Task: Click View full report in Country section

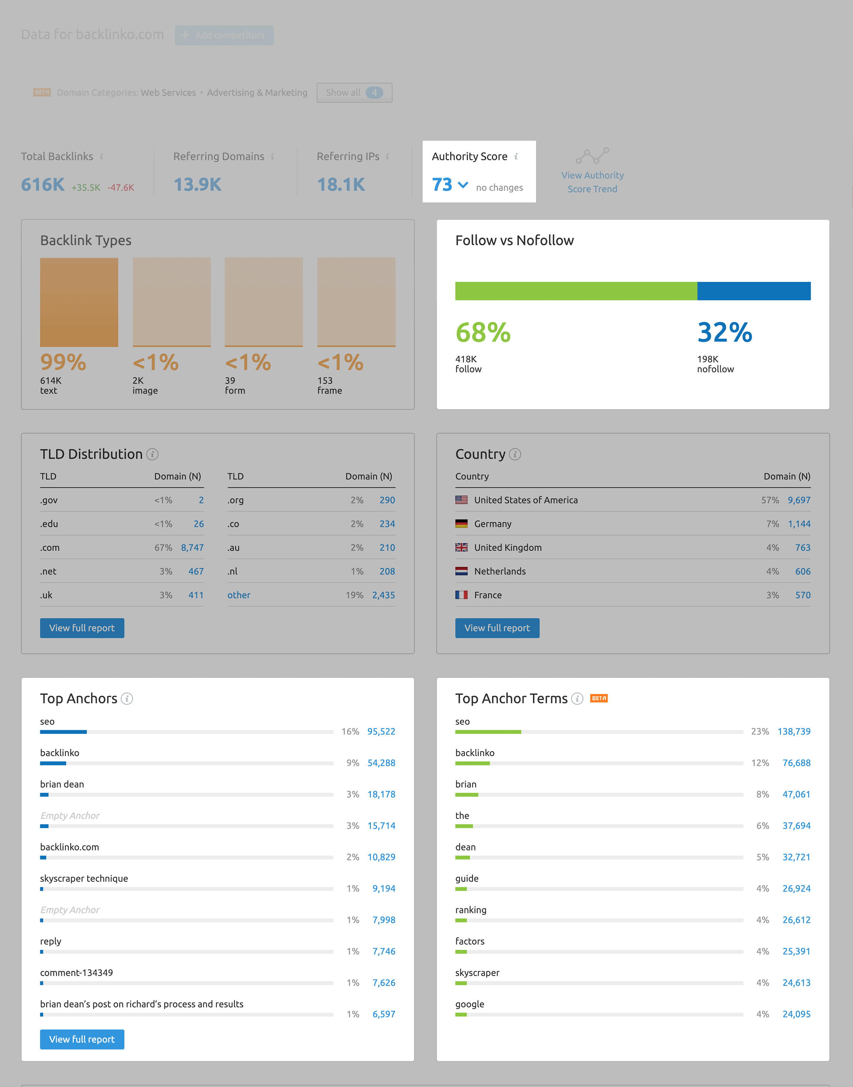Action: coord(497,627)
